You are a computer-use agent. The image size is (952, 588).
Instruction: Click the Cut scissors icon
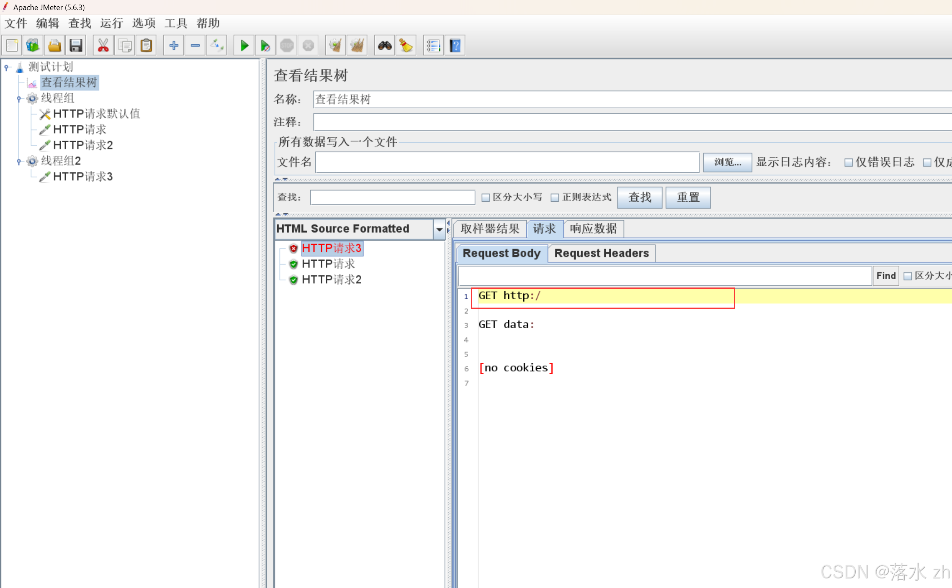[103, 45]
